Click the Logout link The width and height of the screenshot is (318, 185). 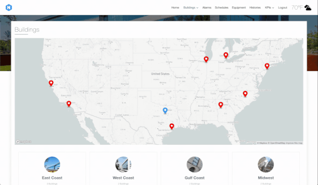coord(282,7)
